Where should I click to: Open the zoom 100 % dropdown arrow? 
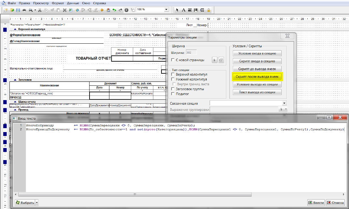[x=166, y=9]
